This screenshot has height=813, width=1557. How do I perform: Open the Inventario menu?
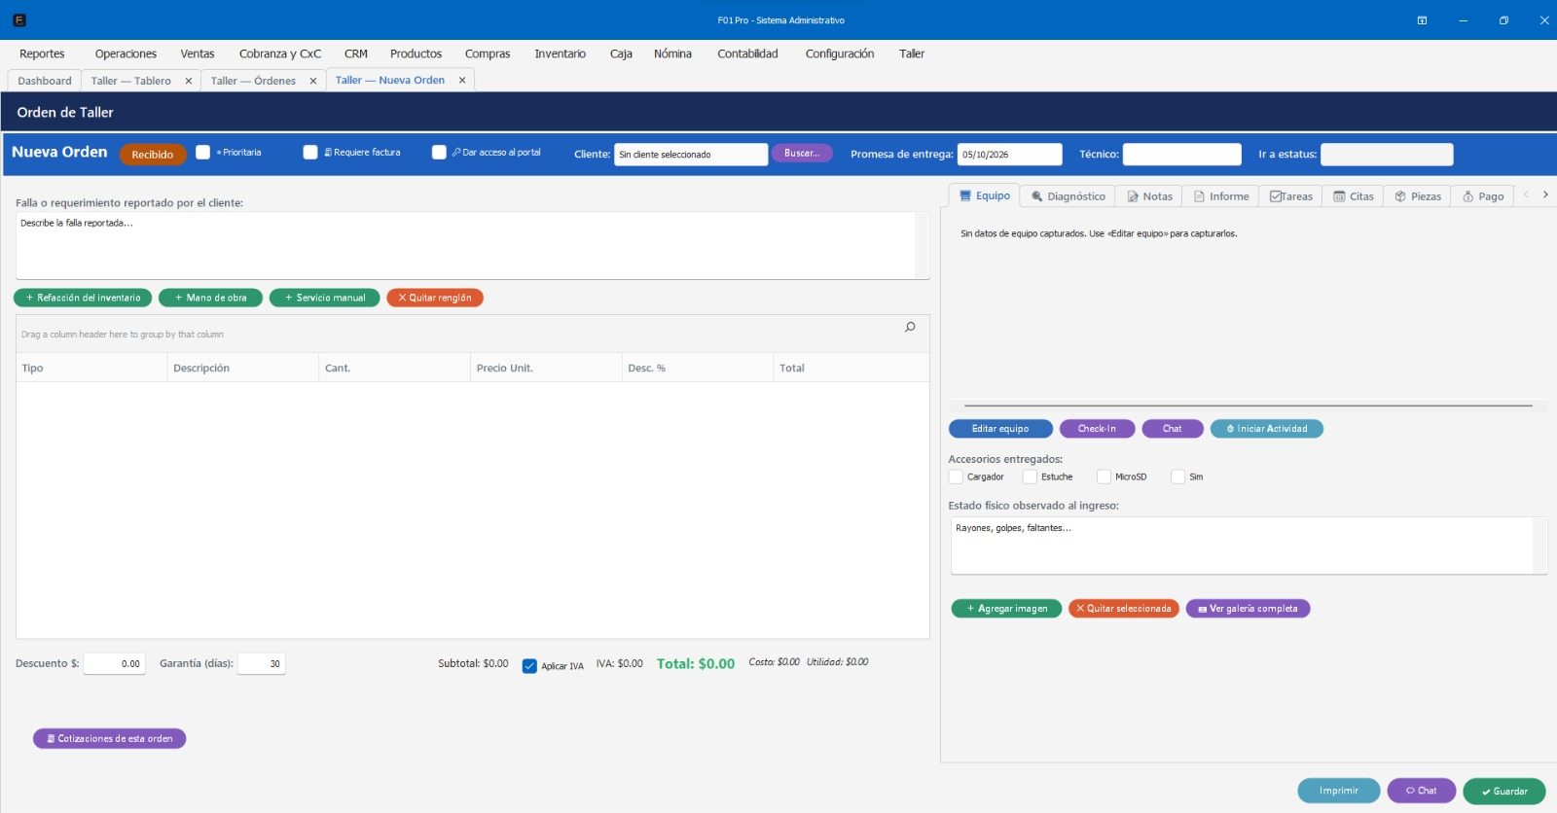pos(560,53)
